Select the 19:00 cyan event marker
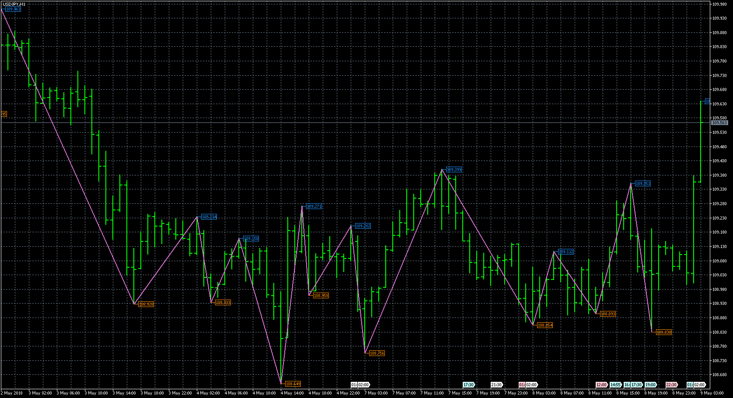 pyautogui.click(x=650, y=385)
